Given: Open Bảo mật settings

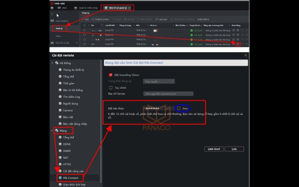Looking at the screenshot, I should coord(66,117).
